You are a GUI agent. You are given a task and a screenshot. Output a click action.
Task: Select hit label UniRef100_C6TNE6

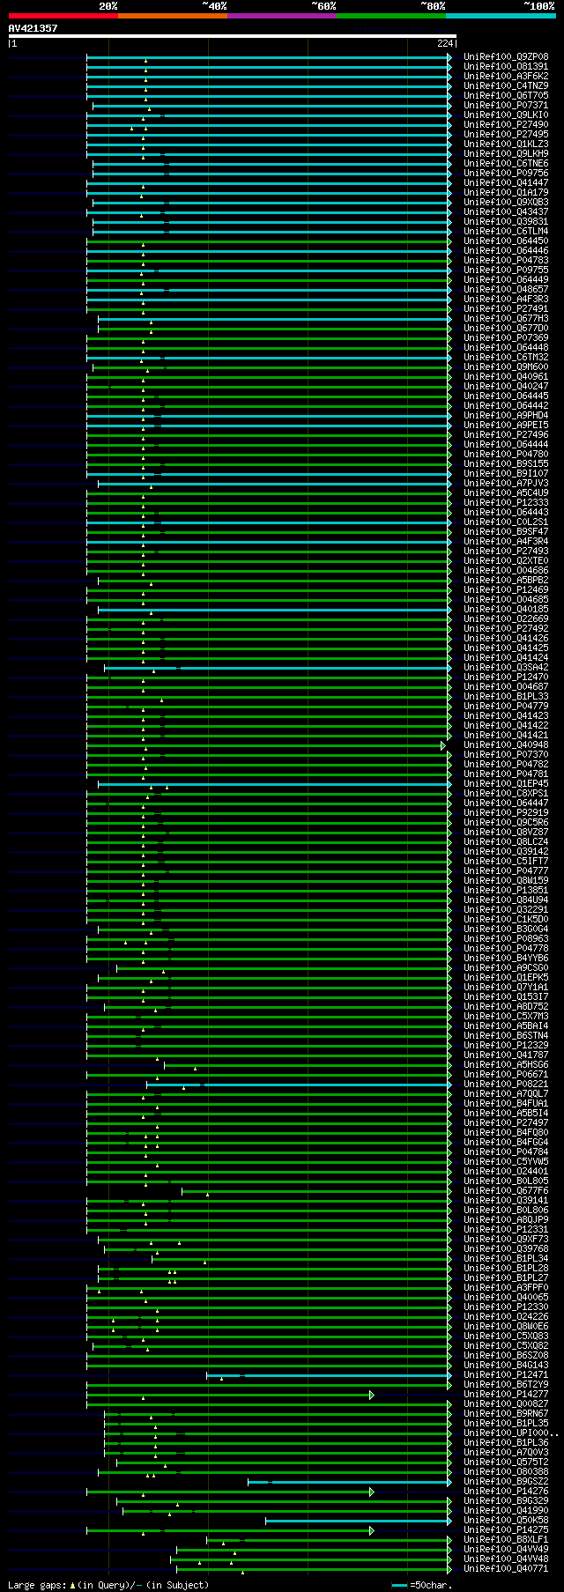tap(506, 164)
